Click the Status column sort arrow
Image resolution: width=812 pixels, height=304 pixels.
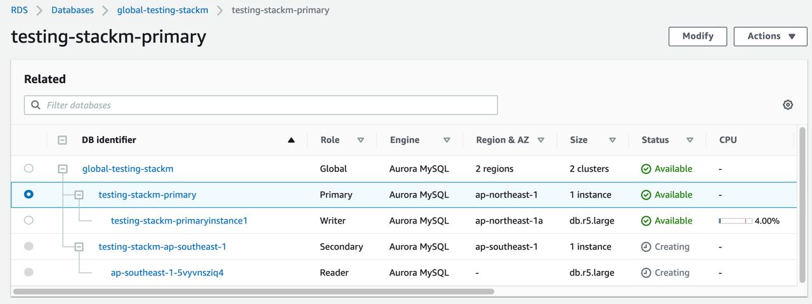tap(690, 140)
